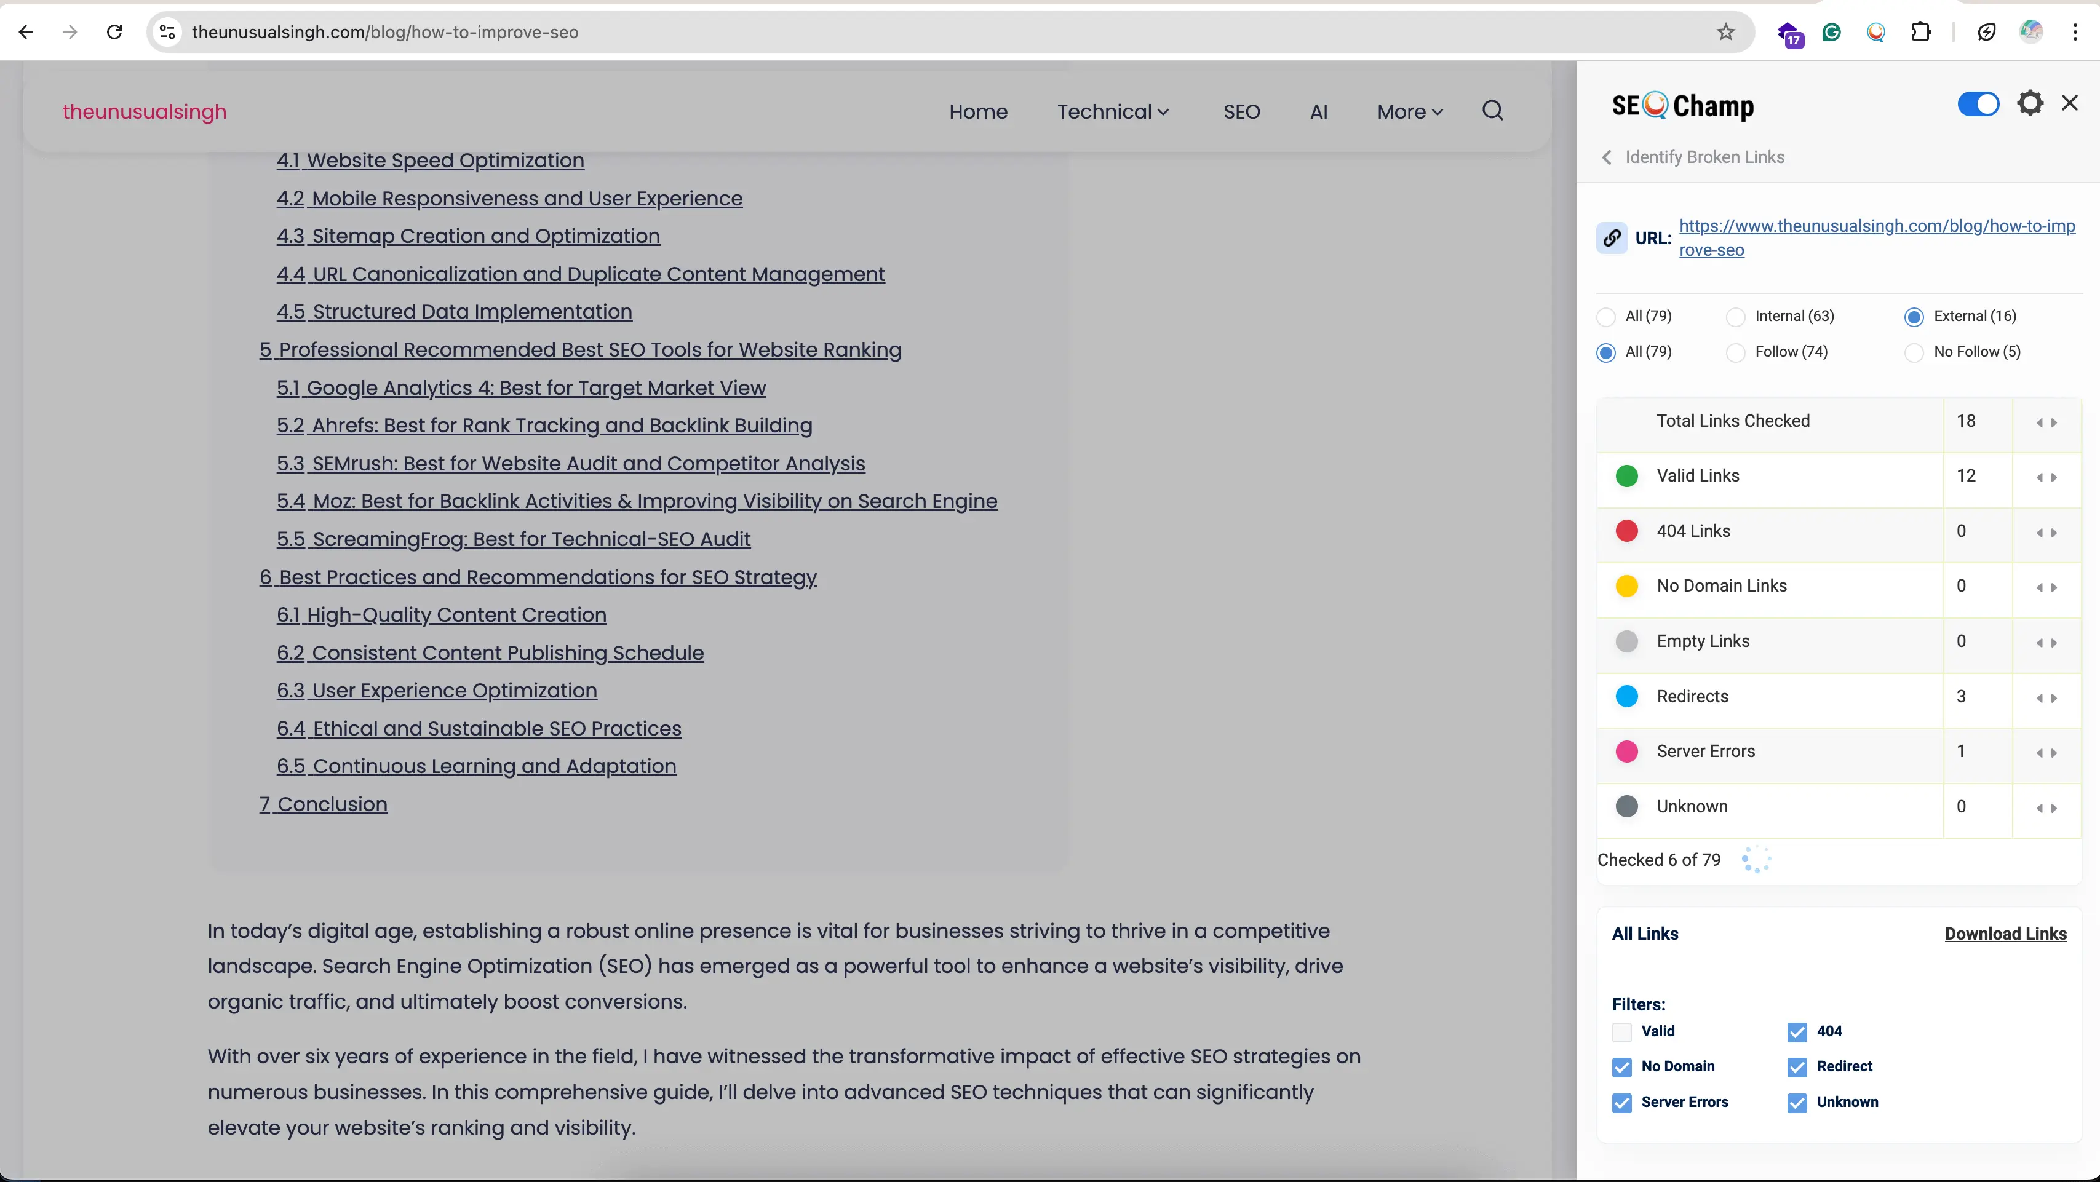Go back in browser history

click(x=26, y=32)
